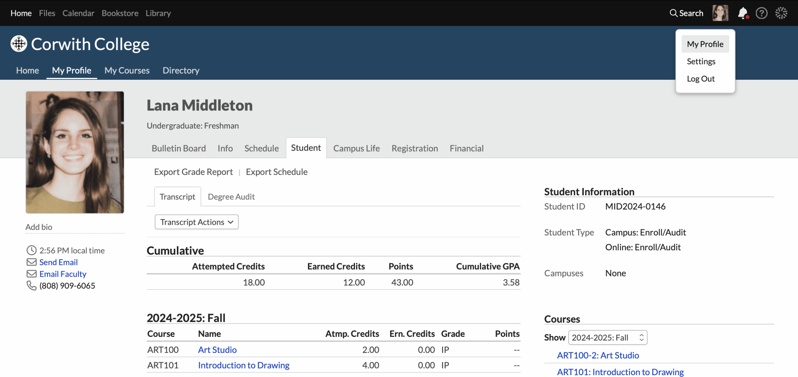The height and width of the screenshot is (377, 798).
Task: Click the Corwith College logo emblem
Action: tap(19, 44)
